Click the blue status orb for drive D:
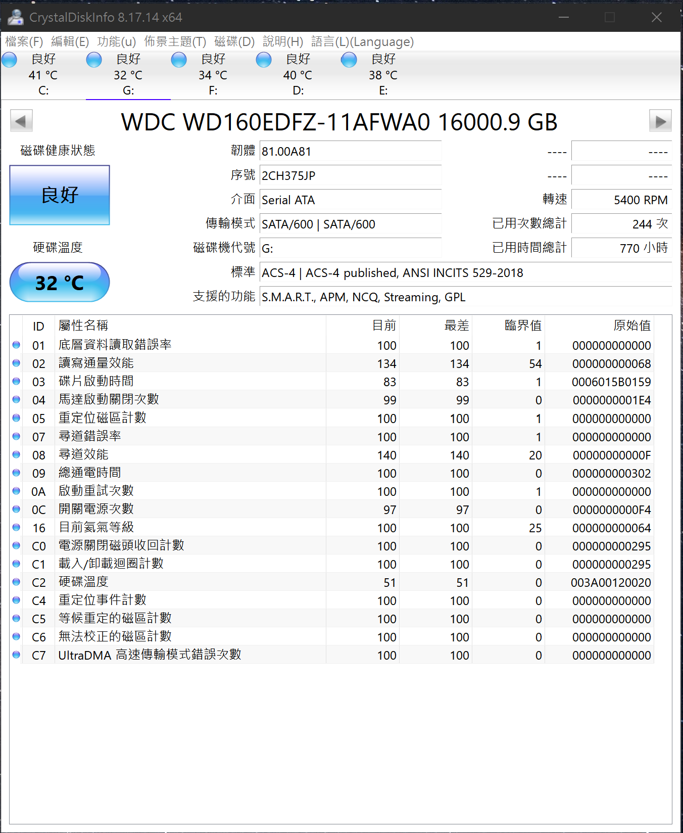The width and height of the screenshot is (683, 833). 264,60
